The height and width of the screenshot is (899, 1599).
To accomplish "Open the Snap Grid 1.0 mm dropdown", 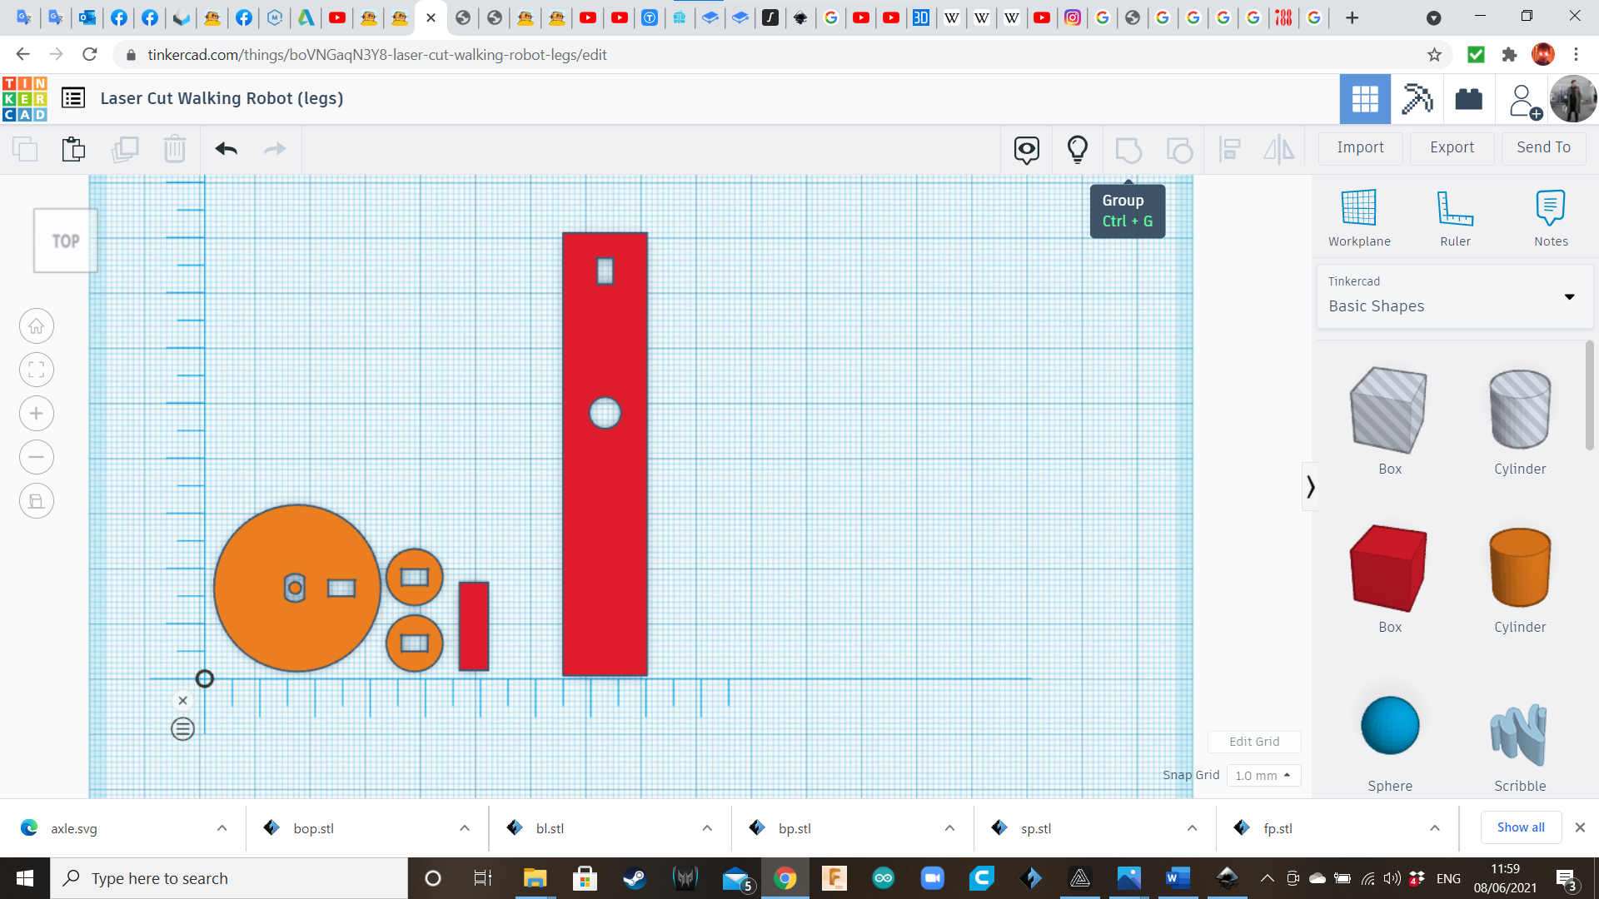I will pos(1263,775).
